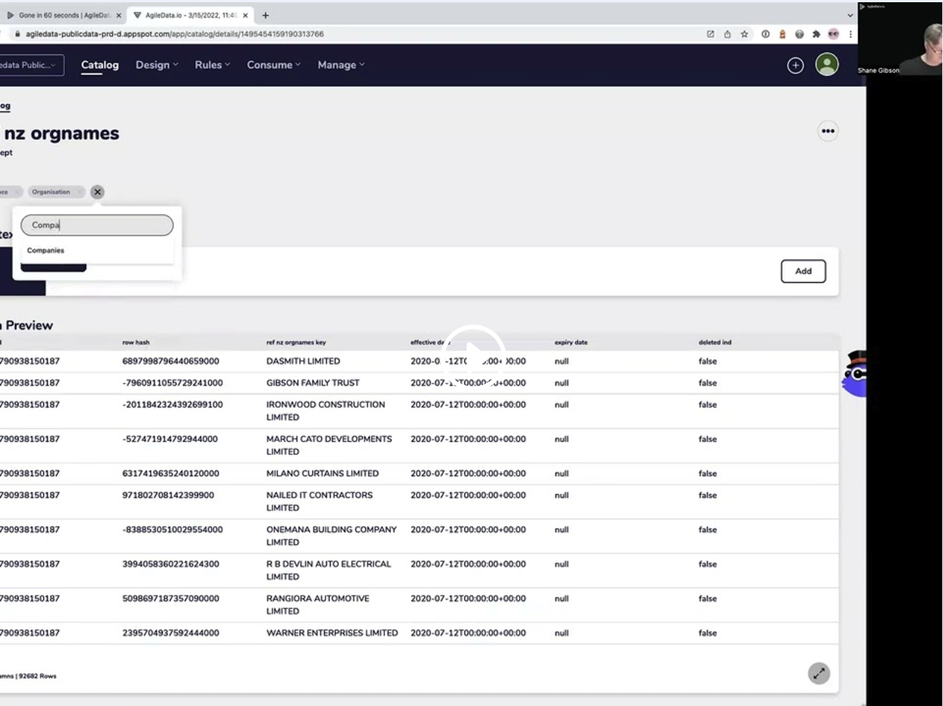
Task: Open the Design dropdown menu
Action: click(156, 65)
